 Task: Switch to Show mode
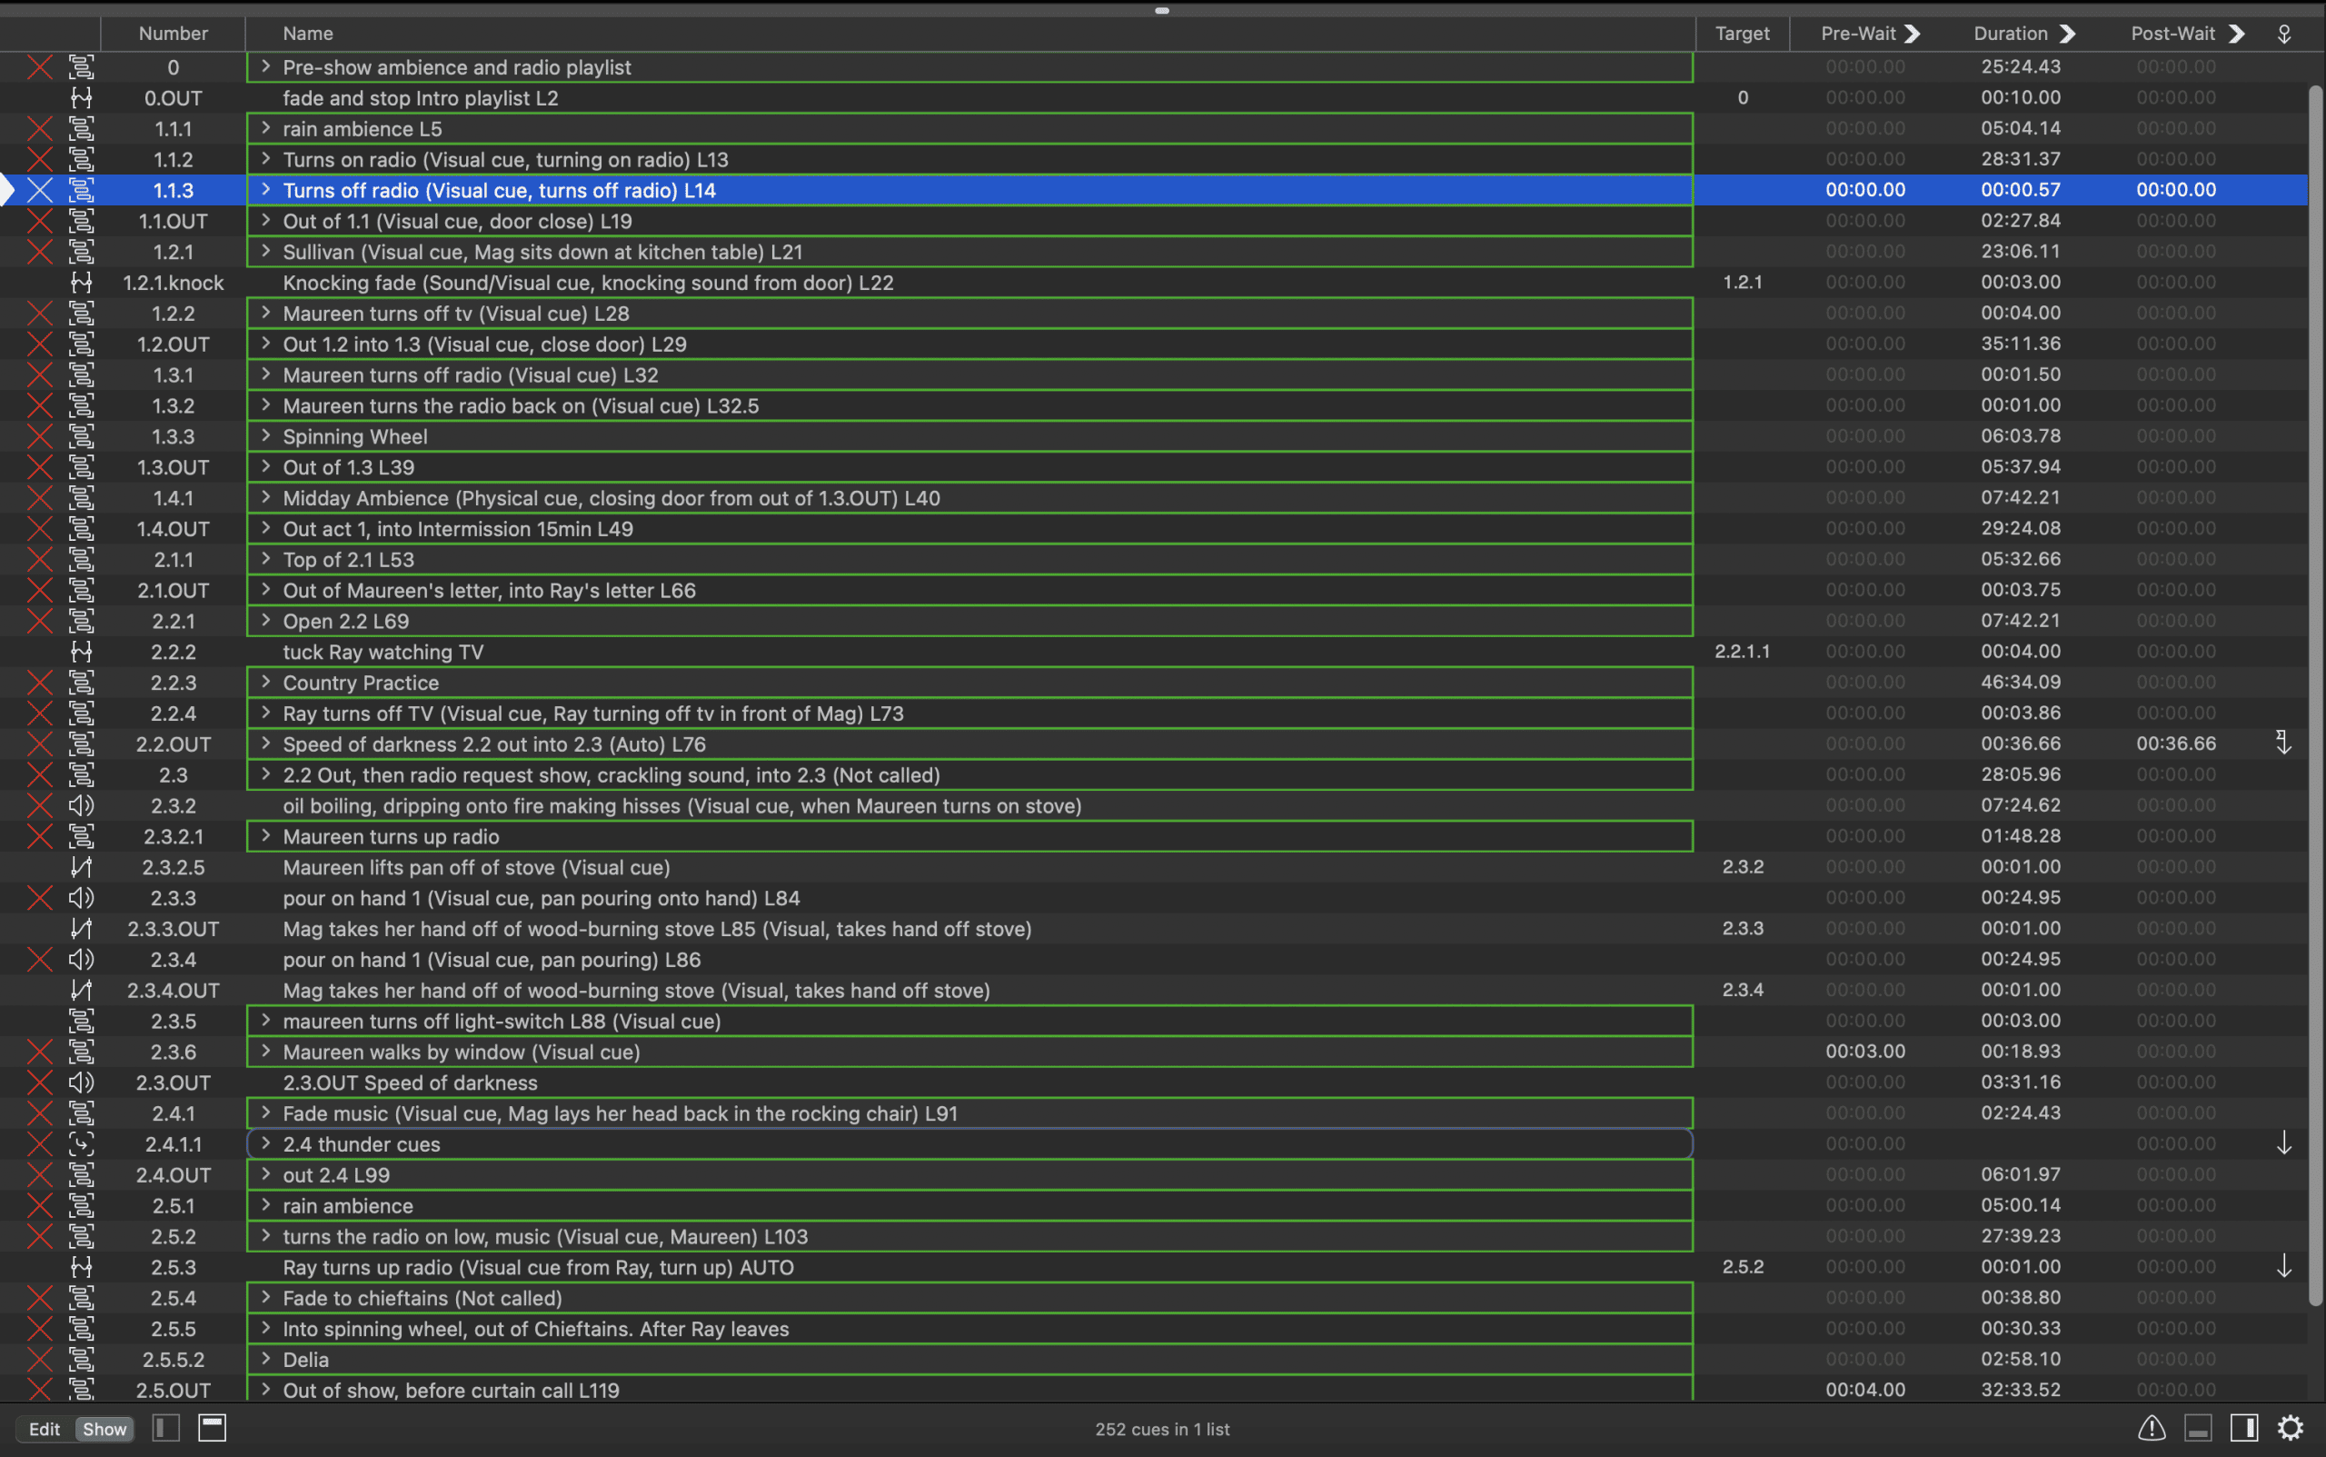point(104,1429)
